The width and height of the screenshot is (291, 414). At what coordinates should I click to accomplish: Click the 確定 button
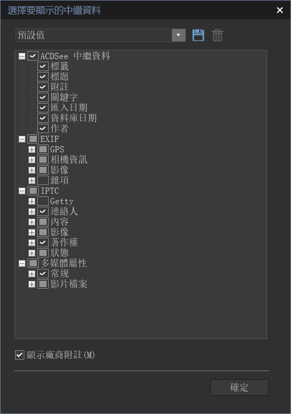239,388
